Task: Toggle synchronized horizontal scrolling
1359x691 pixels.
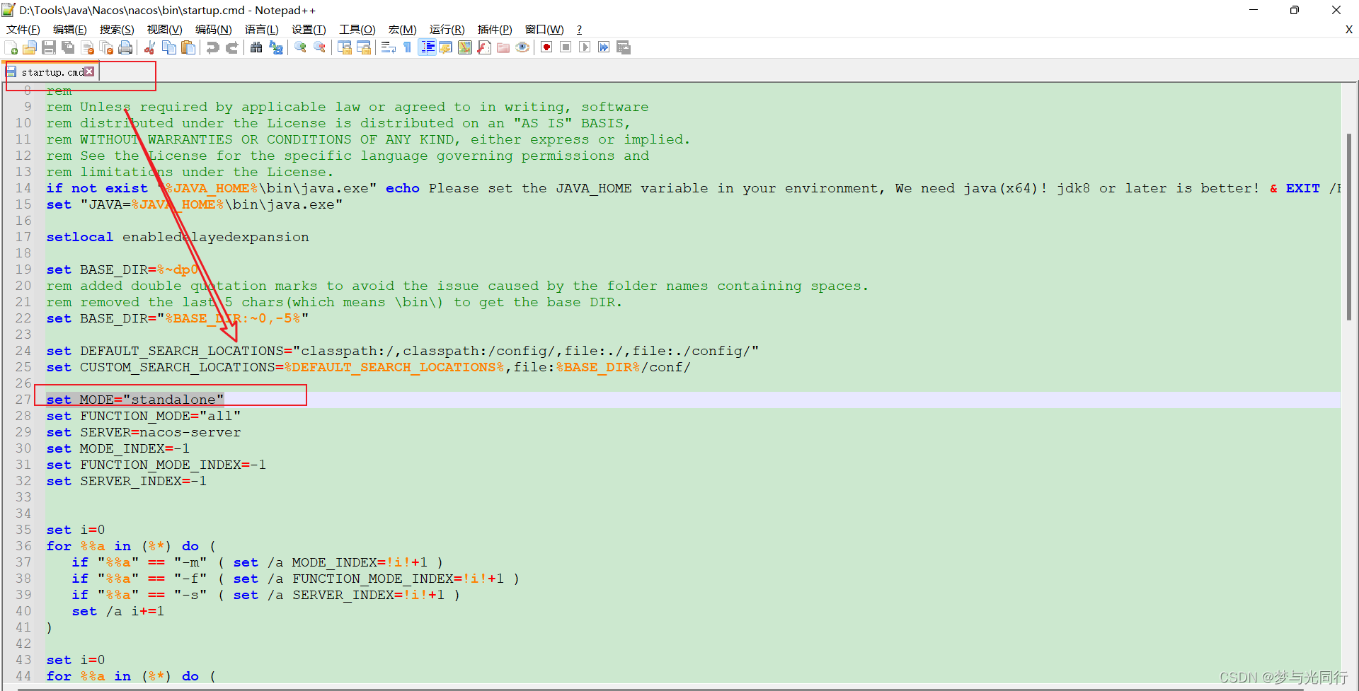Action: tap(364, 47)
